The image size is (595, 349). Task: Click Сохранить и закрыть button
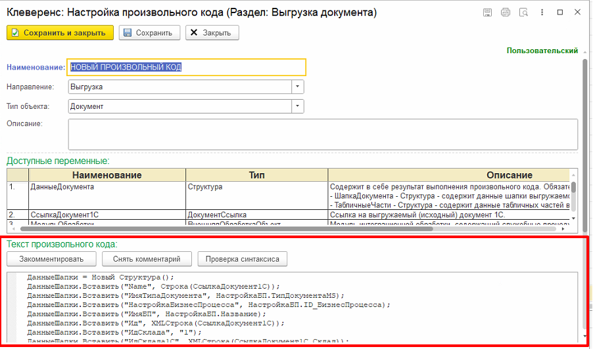[60, 33]
